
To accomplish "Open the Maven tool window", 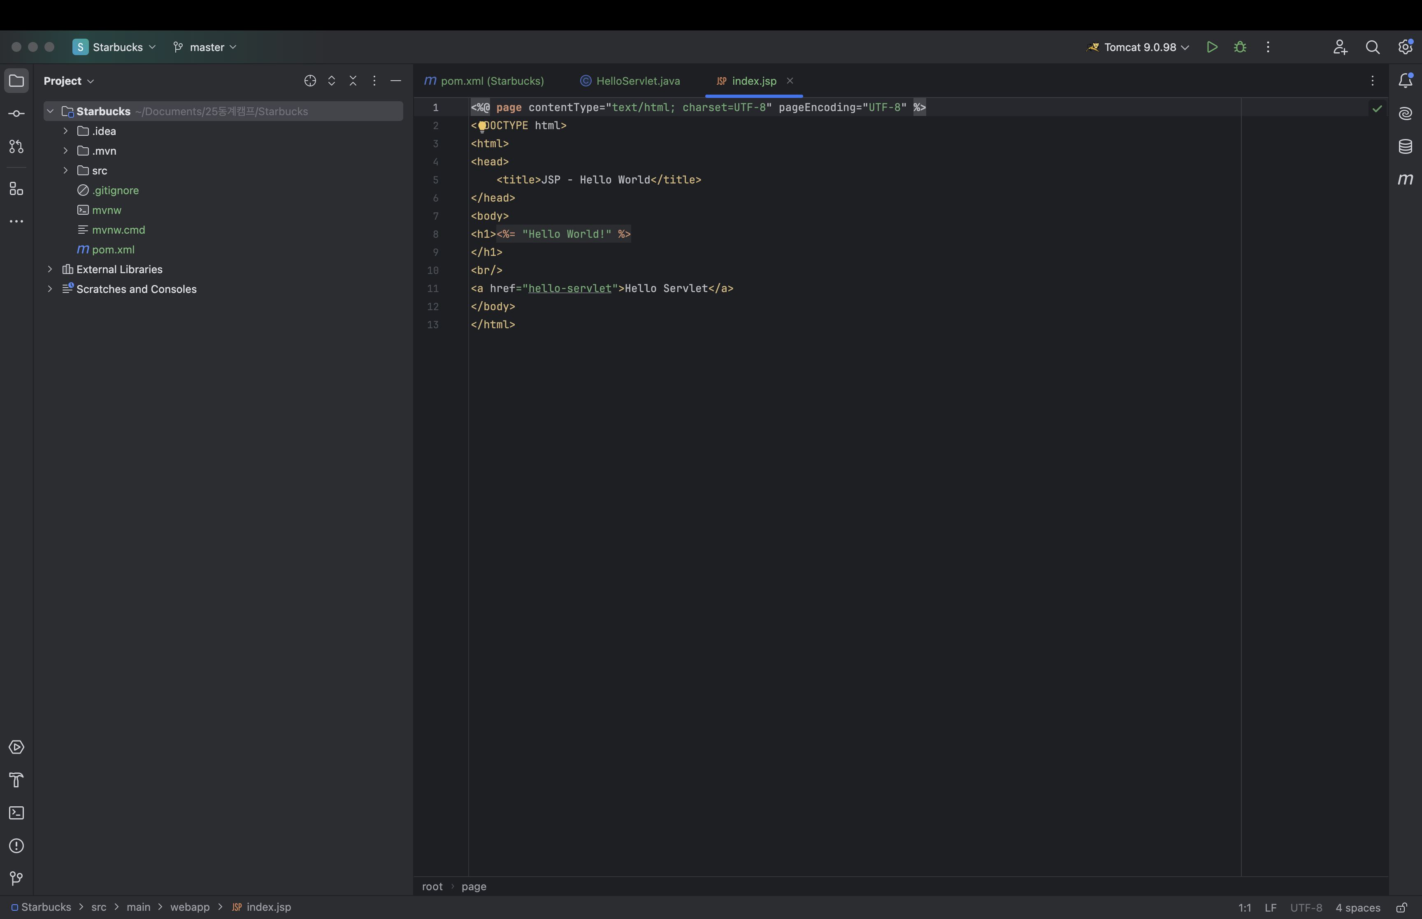I will (1405, 179).
